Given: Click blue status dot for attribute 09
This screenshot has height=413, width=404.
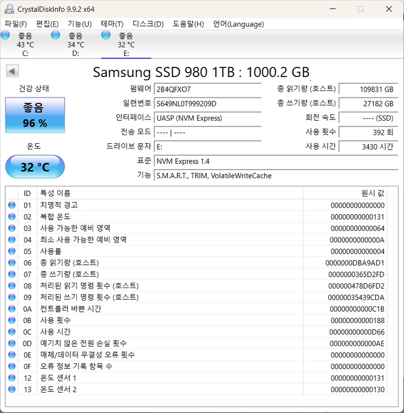Looking at the screenshot, I should tap(12, 297).
